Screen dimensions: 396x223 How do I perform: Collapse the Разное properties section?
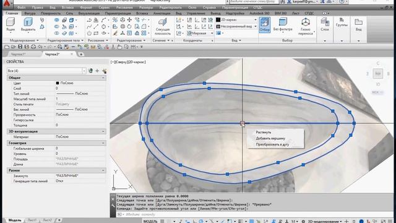[103, 170]
